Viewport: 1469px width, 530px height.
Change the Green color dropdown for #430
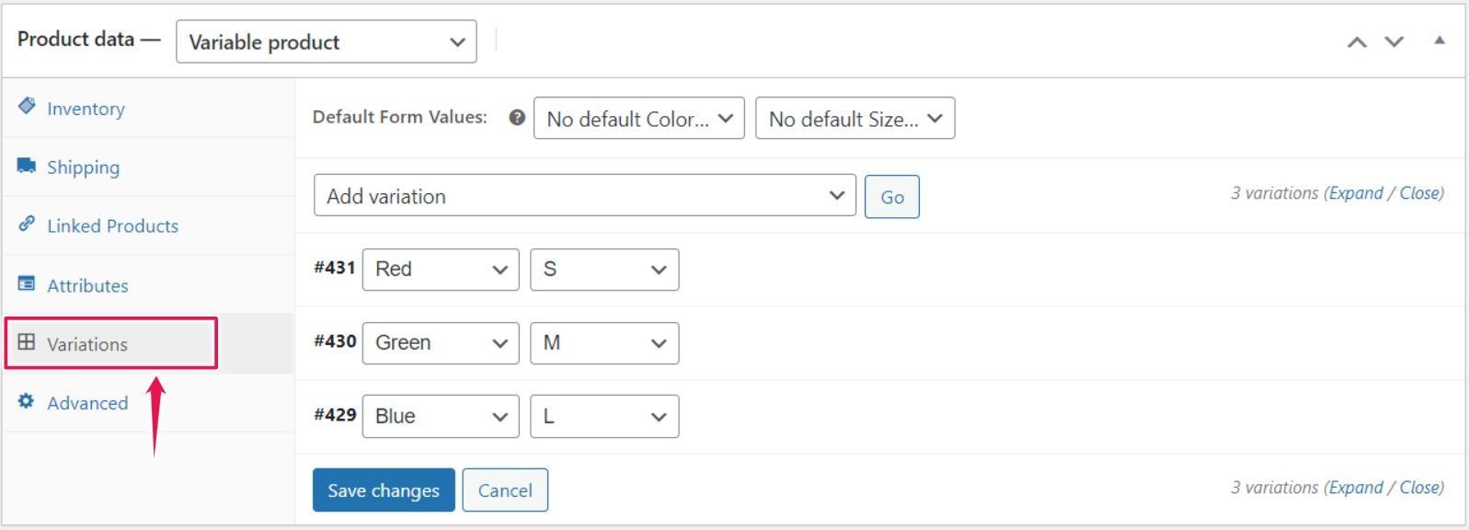(441, 343)
